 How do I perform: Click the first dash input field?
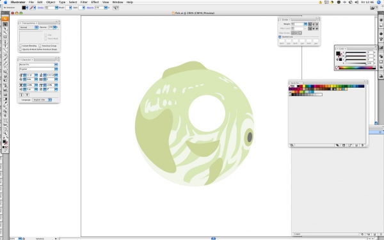[282, 40]
